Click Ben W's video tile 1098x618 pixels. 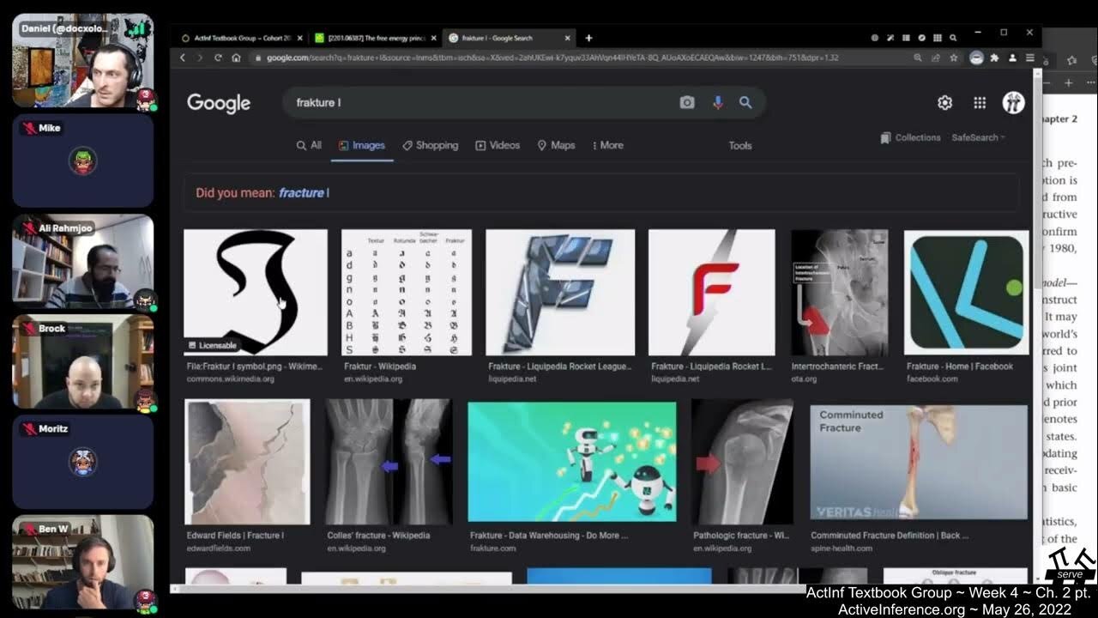[x=83, y=562]
